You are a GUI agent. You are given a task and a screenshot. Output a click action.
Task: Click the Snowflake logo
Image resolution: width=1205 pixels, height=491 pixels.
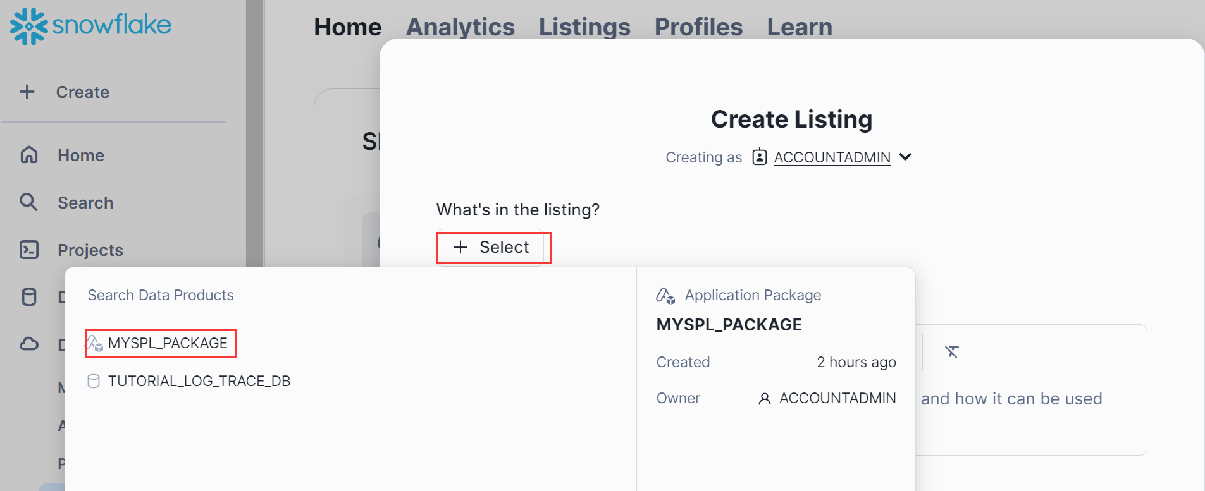coord(90,26)
